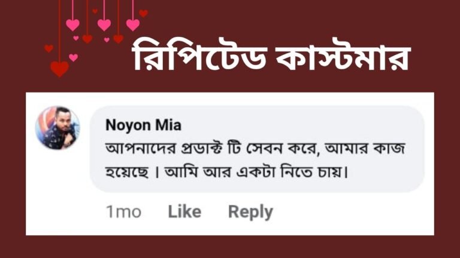Click the small pink heart beside the largest red heart
The height and width of the screenshot is (258, 460).
pos(73,57)
